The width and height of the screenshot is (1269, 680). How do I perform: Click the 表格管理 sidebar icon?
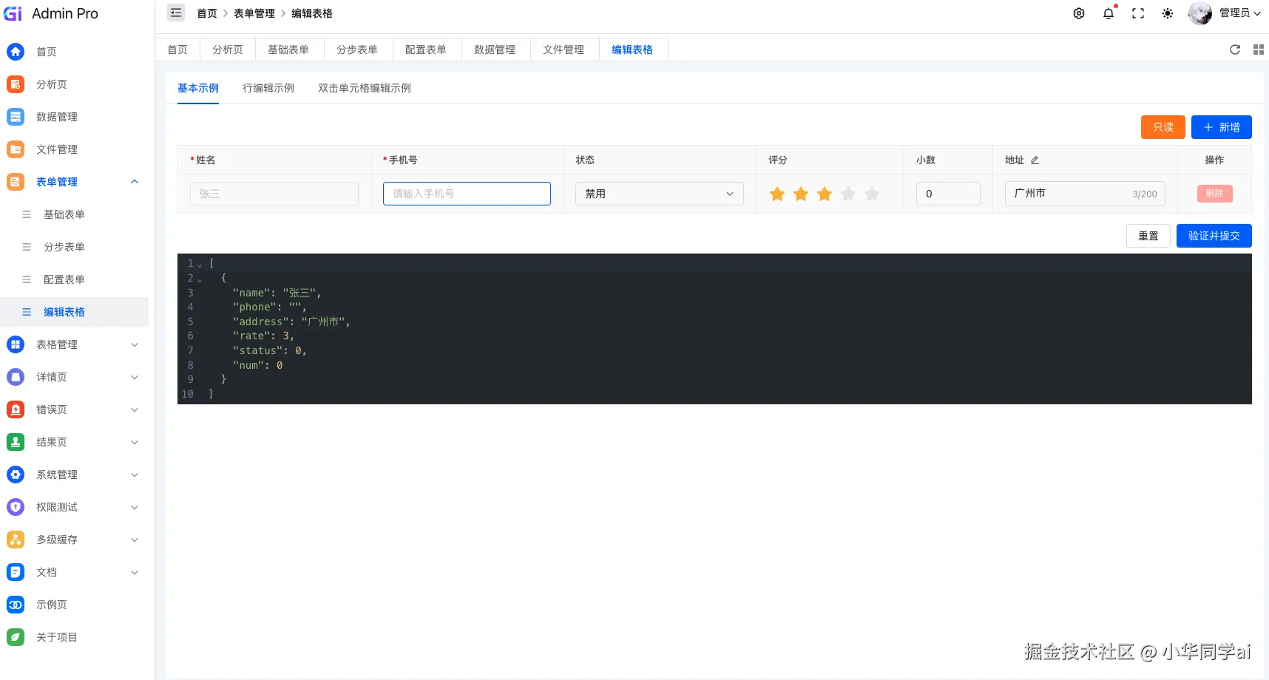(x=16, y=344)
